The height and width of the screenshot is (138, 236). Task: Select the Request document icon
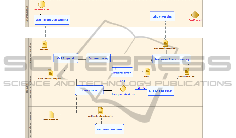[45, 44]
